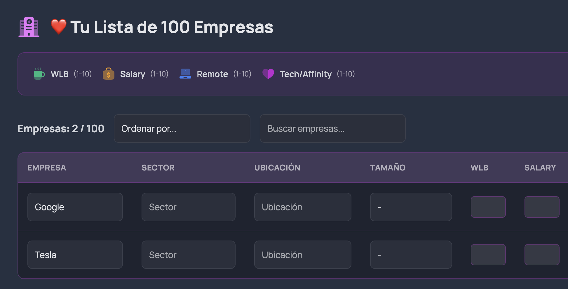Open the Tamaño selector in Tesla's row
This screenshot has width=568, height=289.
(411, 255)
